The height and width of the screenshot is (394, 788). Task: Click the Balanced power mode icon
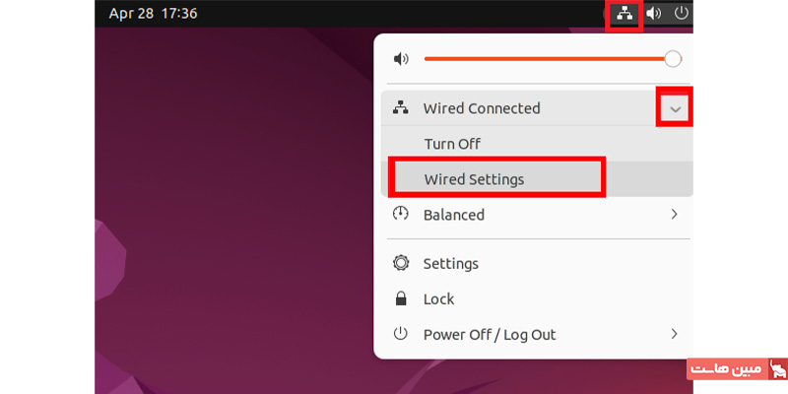point(401,214)
